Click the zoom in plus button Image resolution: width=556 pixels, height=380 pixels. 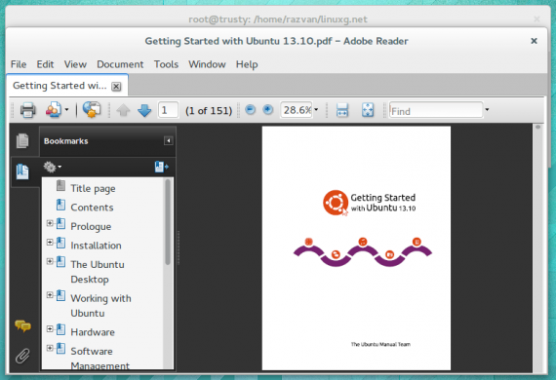[x=268, y=110]
